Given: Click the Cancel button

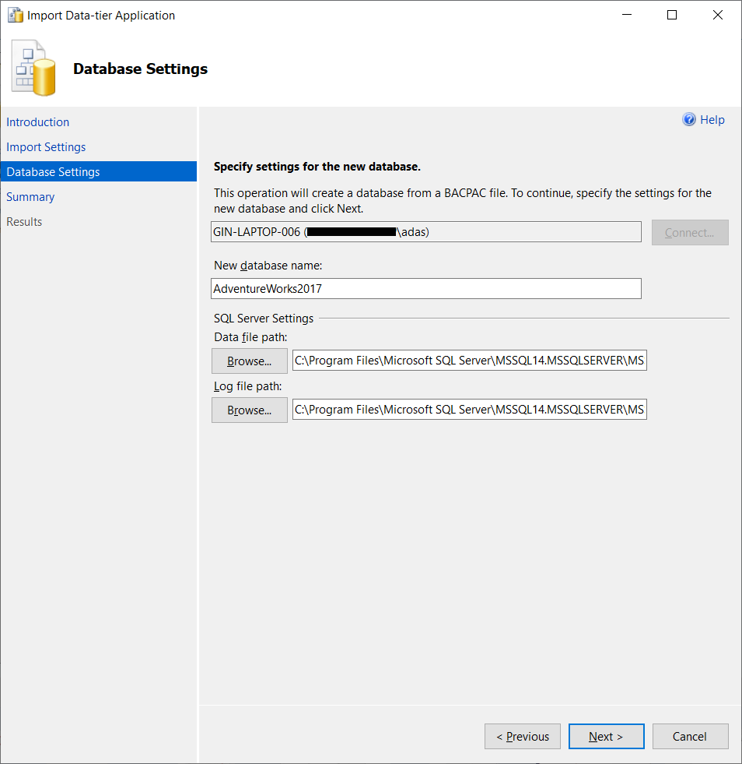Looking at the screenshot, I should coord(690,736).
